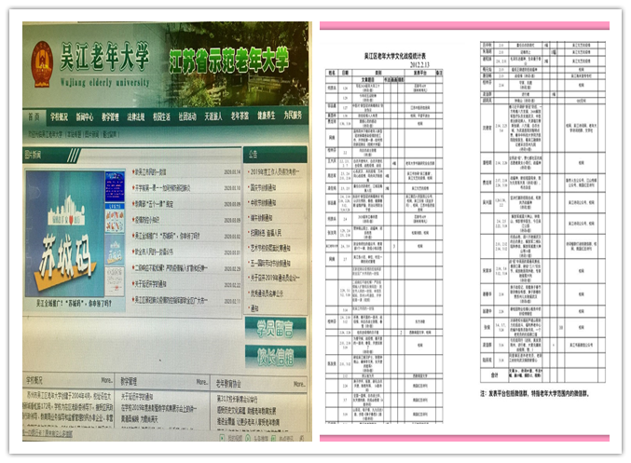The height and width of the screenshot is (463, 631).
Task: Open news item 疫情防控小知识
Action: pos(147,220)
